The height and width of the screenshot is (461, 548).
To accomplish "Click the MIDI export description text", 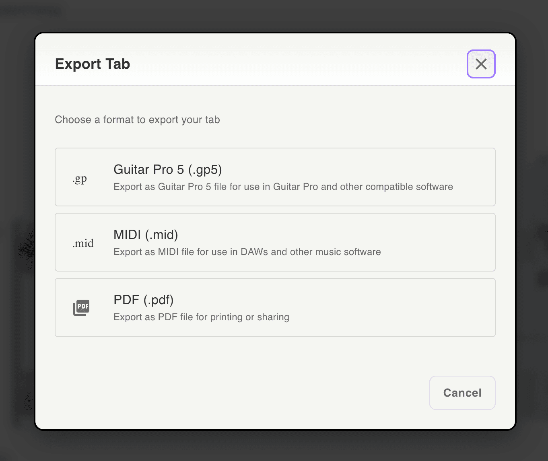I will [247, 252].
